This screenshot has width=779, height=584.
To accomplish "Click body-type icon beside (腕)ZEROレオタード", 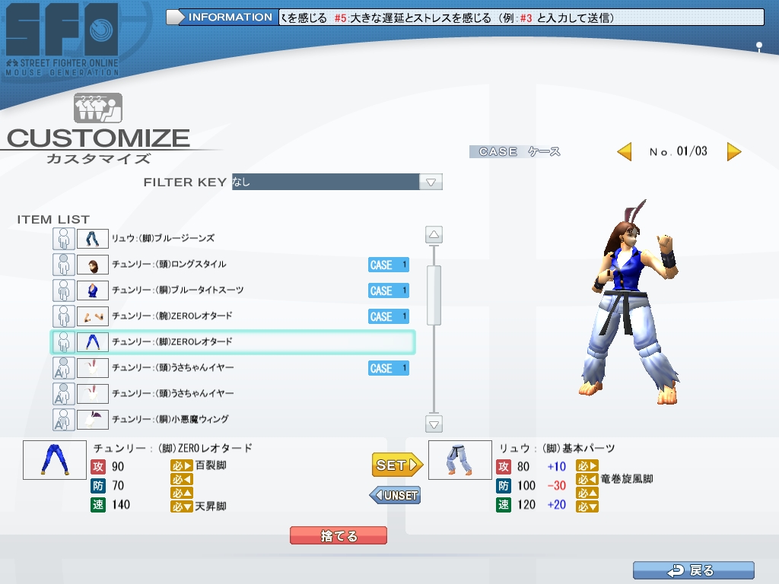I will (64, 316).
